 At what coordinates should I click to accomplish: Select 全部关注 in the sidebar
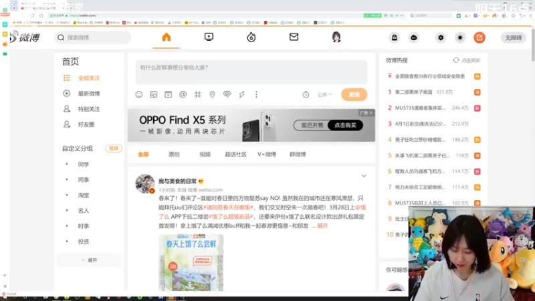[89, 78]
